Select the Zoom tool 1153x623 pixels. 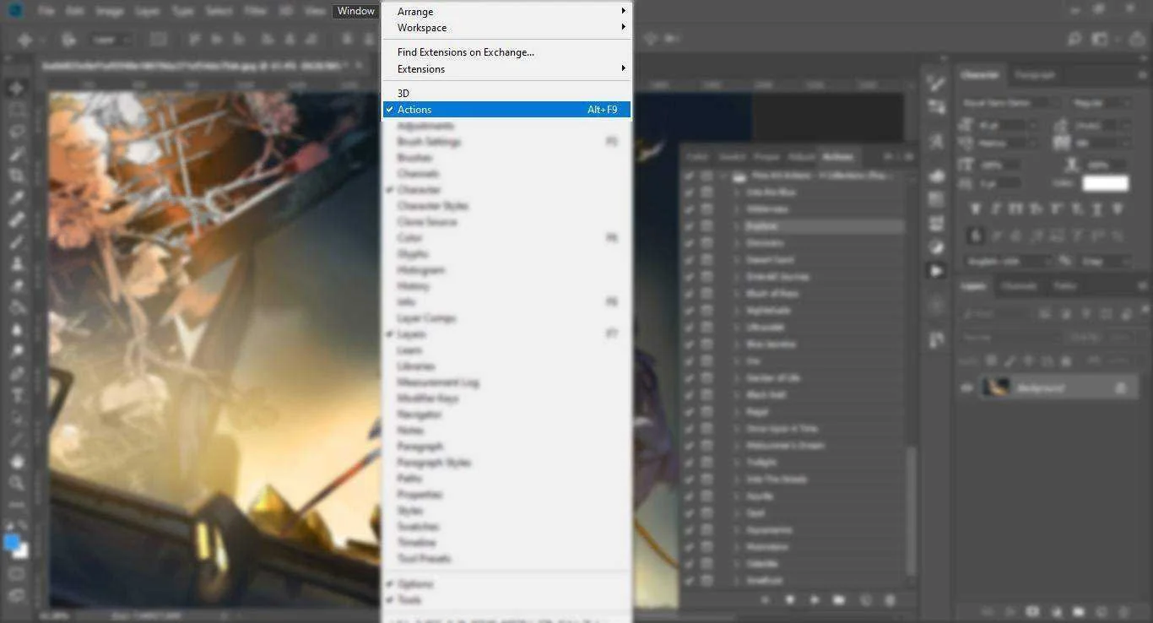(16, 483)
